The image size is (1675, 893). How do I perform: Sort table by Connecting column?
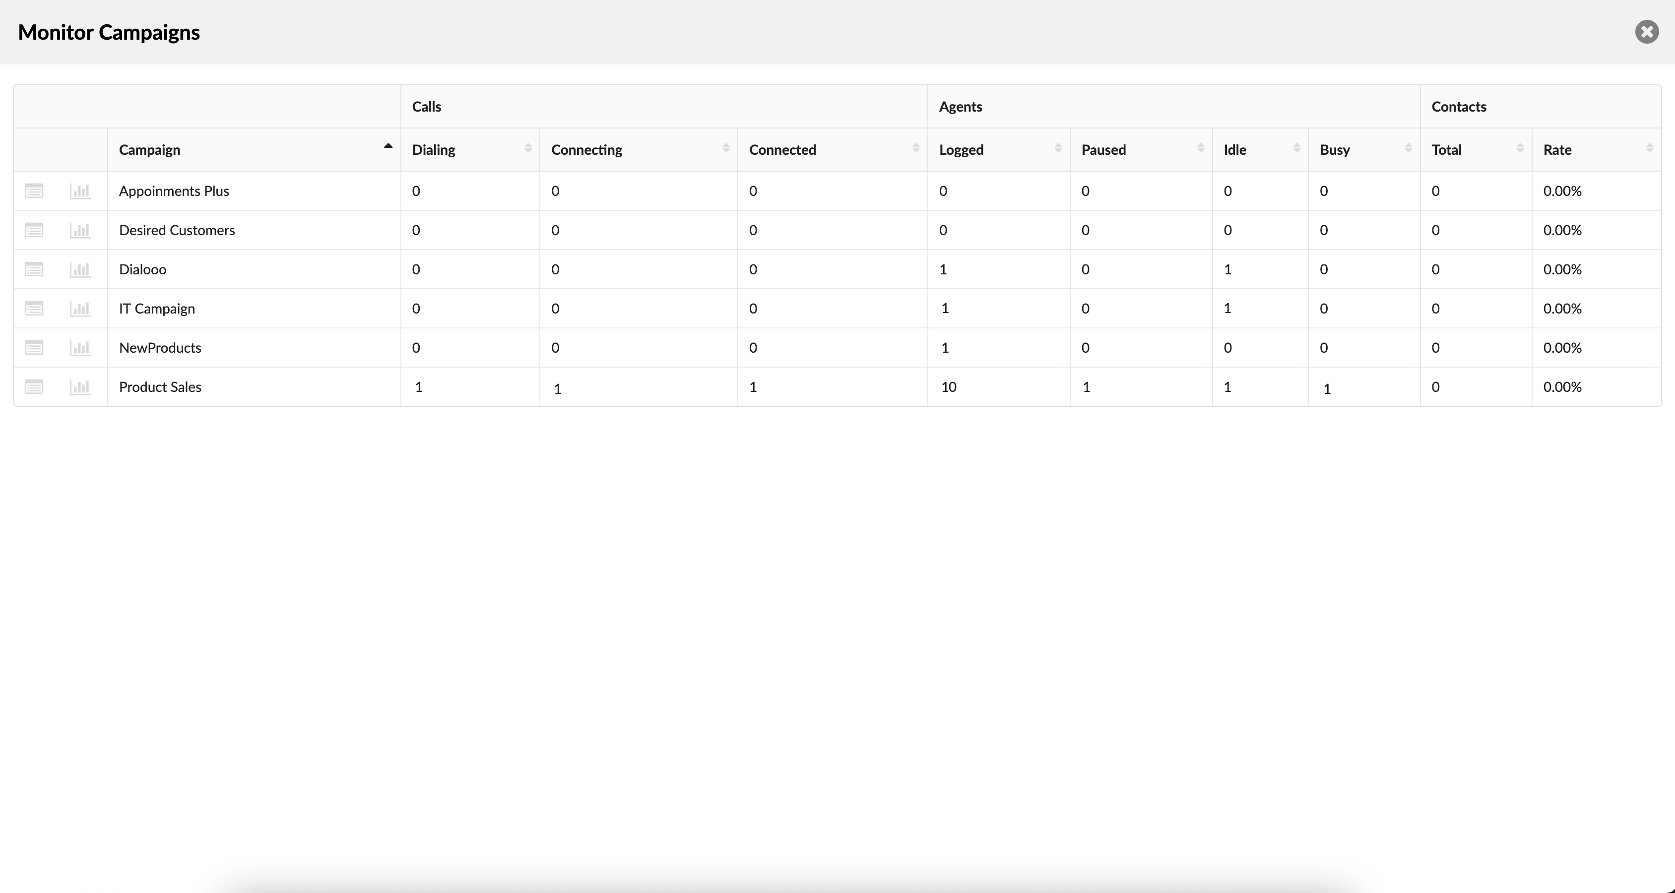[x=639, y=150]
